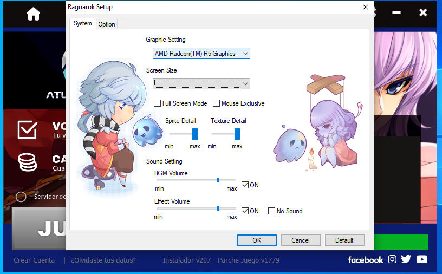The image size is (442, 274).
Task: Confirm settings with the OK button
Action: [x=257, y=240]
